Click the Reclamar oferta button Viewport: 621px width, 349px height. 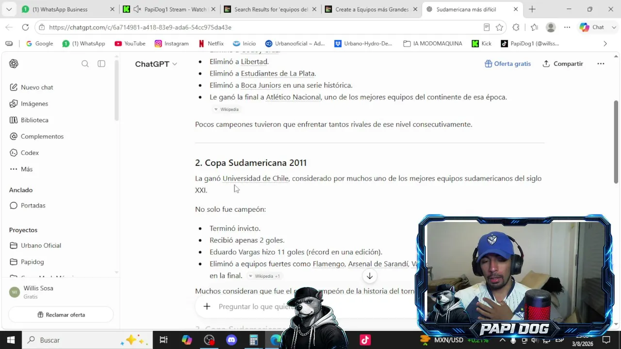pos(61,315)
